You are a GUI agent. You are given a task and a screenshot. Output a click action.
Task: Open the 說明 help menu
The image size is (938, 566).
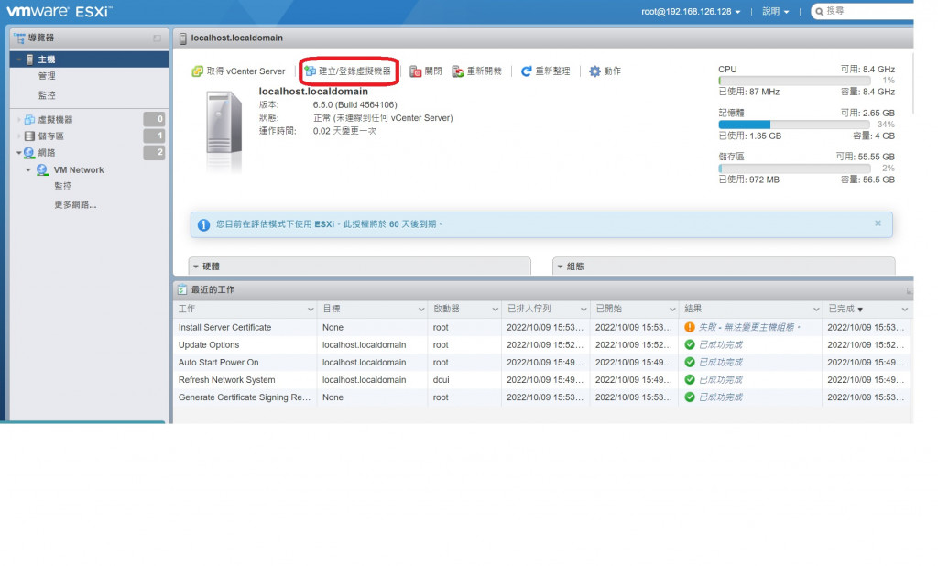click(x=775, y=11)
